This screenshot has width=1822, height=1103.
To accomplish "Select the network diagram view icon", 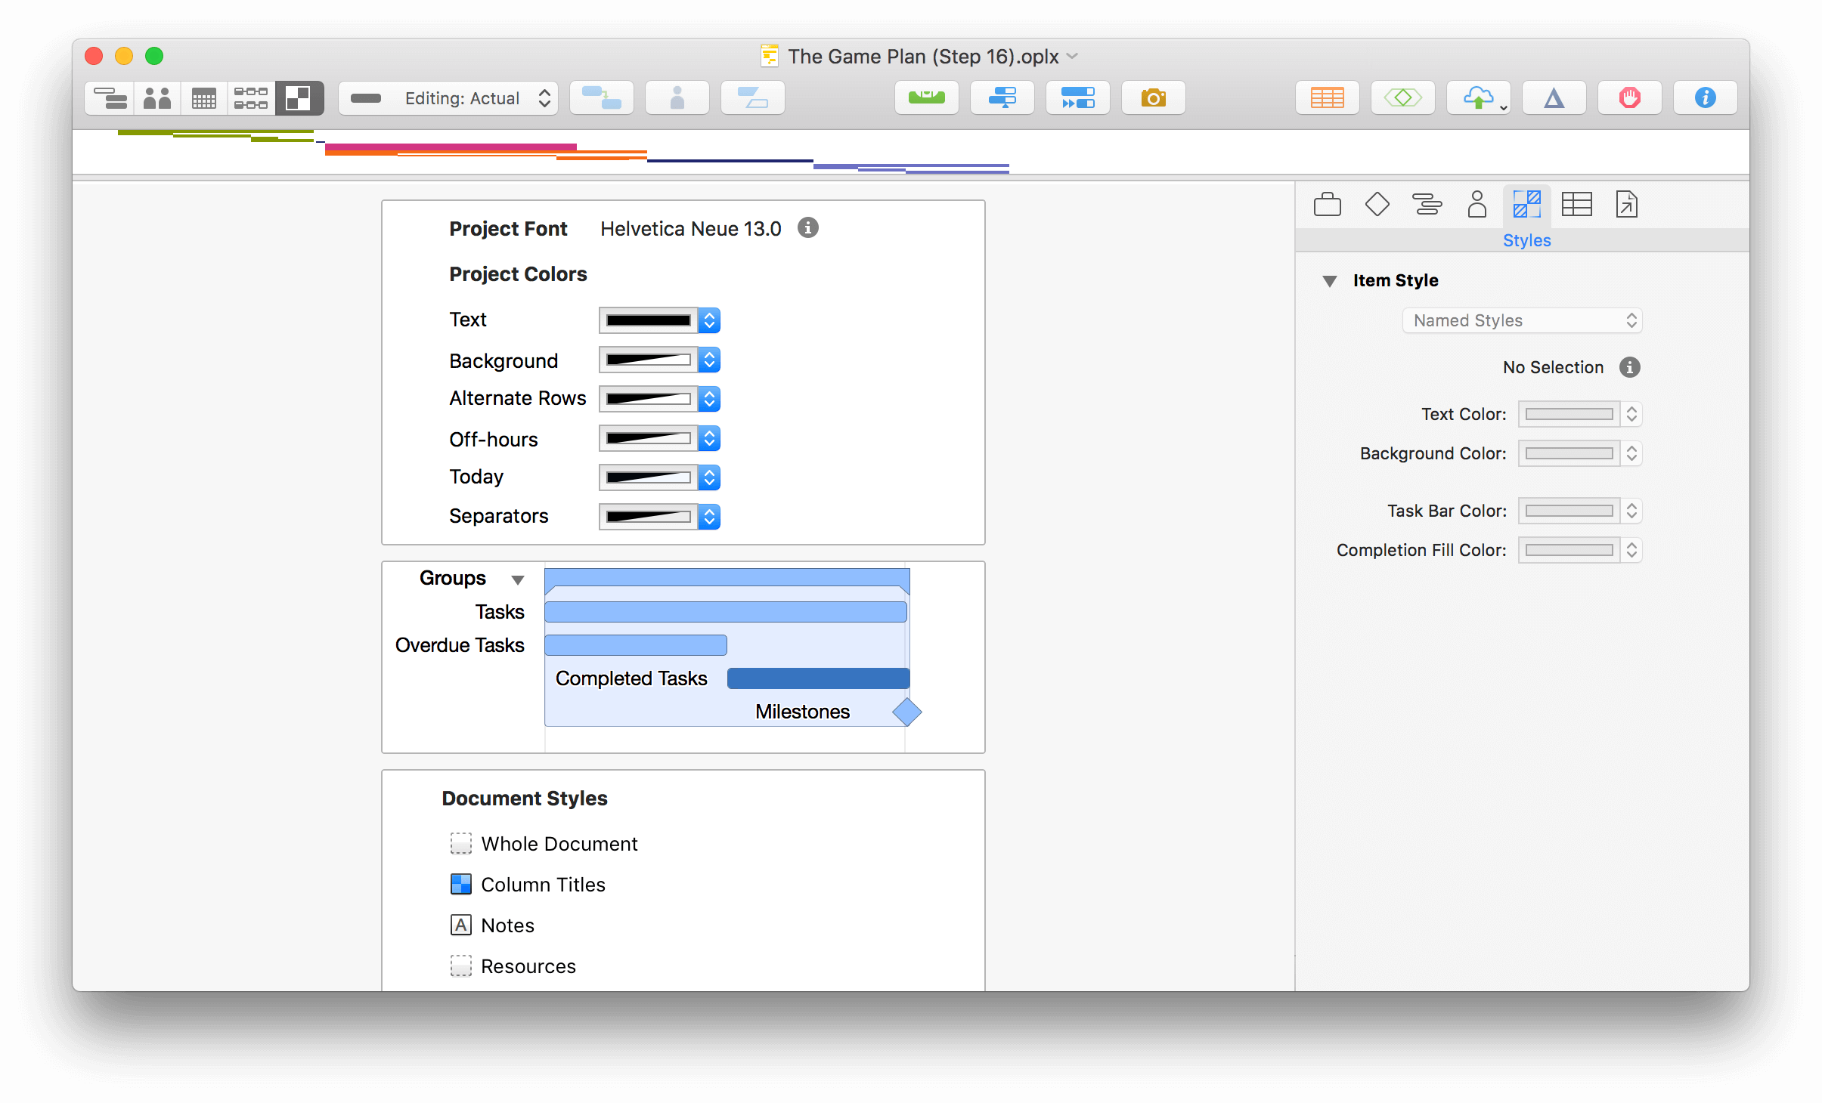I will 251,99.
